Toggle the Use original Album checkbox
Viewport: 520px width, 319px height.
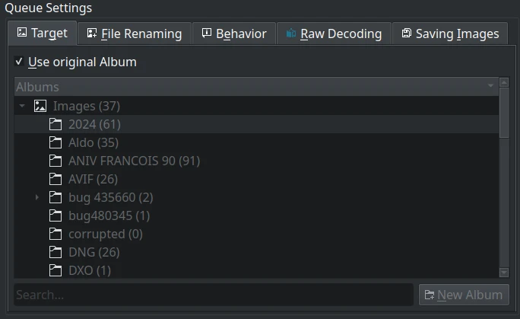19,62
